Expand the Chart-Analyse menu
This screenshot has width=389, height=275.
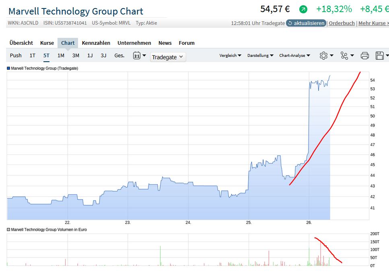[x=295, y=56]
